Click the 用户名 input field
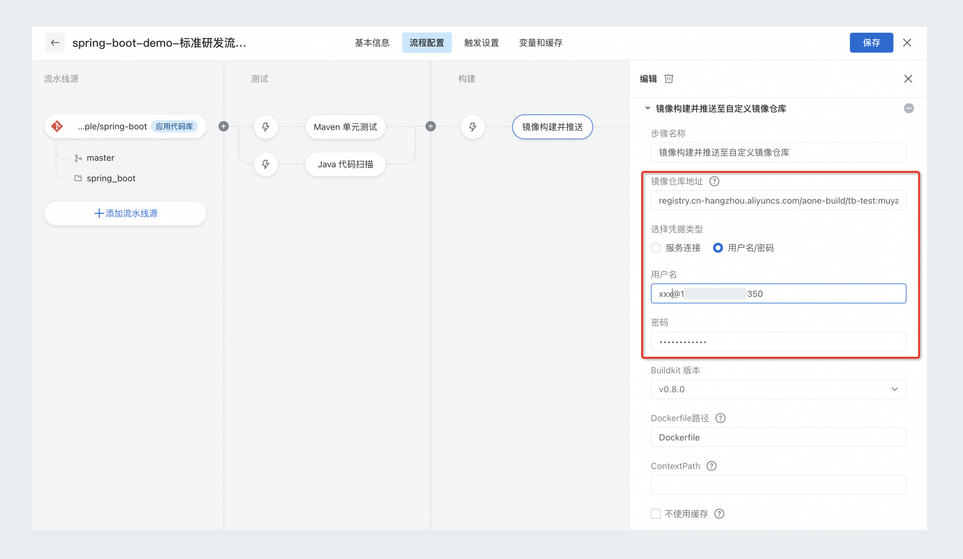The height and width of the screenshot is (559, 963). [778, 294]
